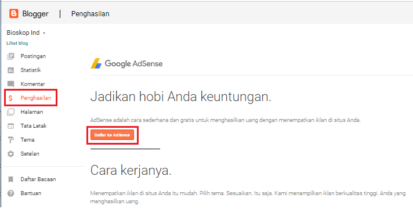Click the Halaman pages icon

pyautogui.click(x=11, y=112)
